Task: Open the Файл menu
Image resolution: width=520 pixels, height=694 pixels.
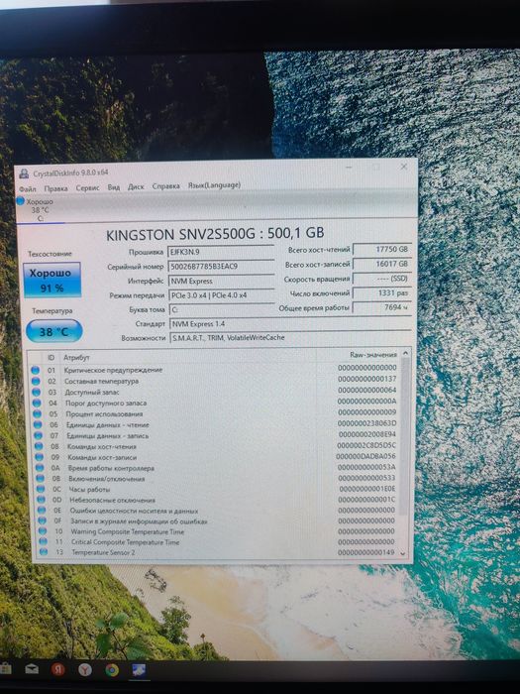Action: [x=28, y=189]
